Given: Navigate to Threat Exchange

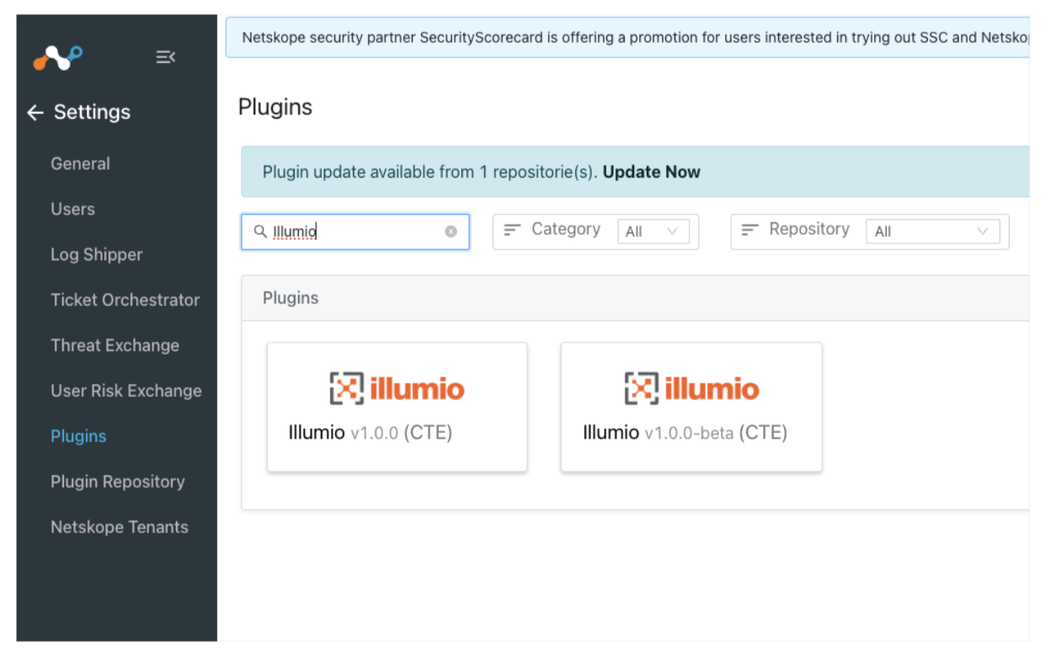Looking at the screenshot, I should [115, 345].
